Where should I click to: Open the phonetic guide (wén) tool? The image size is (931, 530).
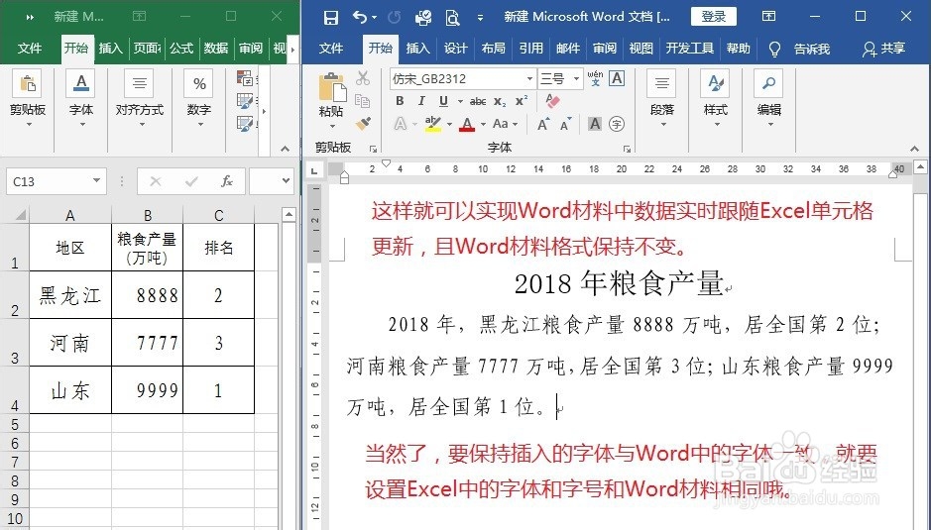[595, 78]
